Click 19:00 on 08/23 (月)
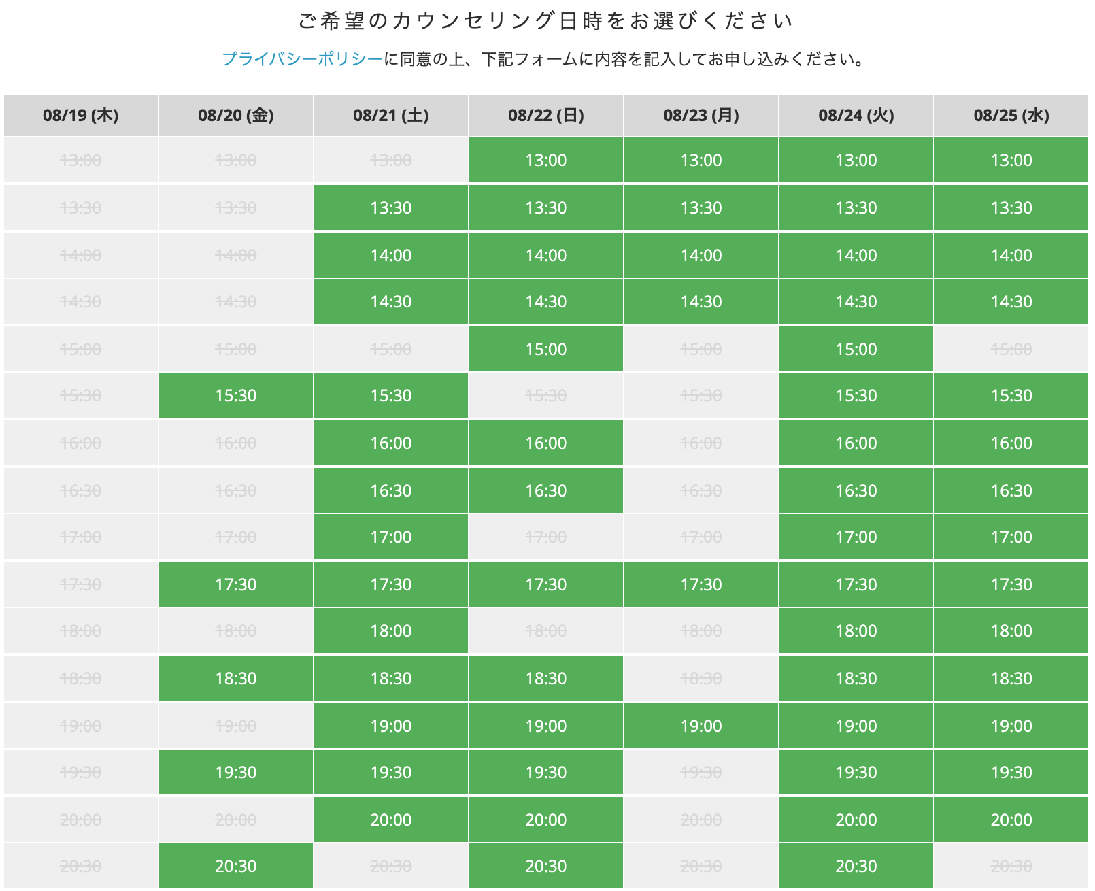The height and width of the screenshot is (891, 1095). [x=701, y=726]
